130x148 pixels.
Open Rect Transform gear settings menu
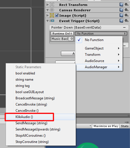(x=126, y=5)
